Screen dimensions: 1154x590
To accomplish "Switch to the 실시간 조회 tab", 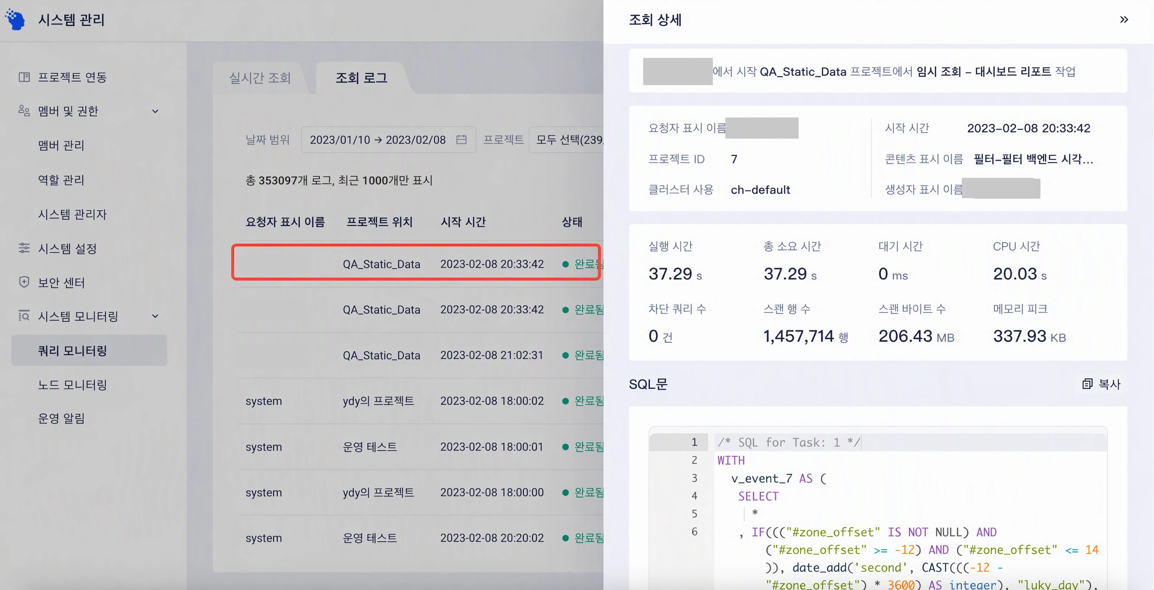I will pyautogui.click(x=260, y=78).
